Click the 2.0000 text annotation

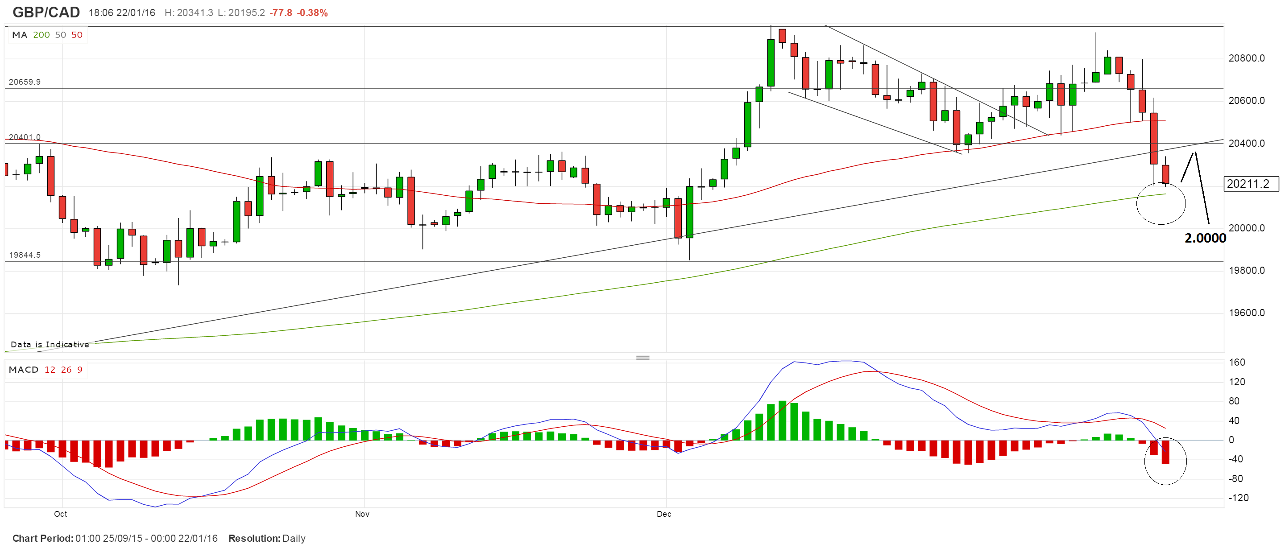[1205, 239]
